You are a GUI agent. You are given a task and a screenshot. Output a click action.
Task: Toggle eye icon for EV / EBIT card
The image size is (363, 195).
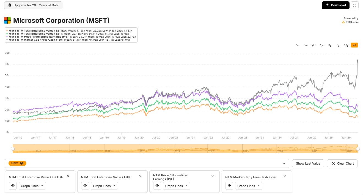85,186
